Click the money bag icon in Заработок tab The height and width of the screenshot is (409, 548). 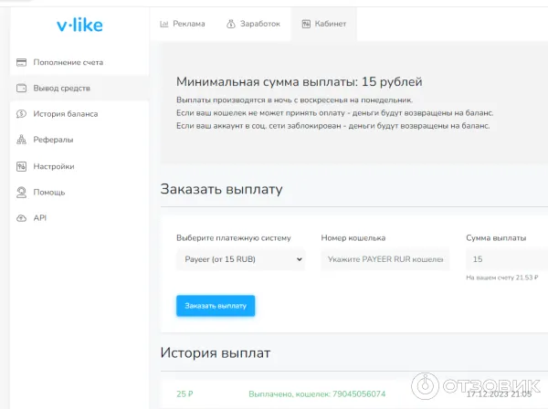231,24
